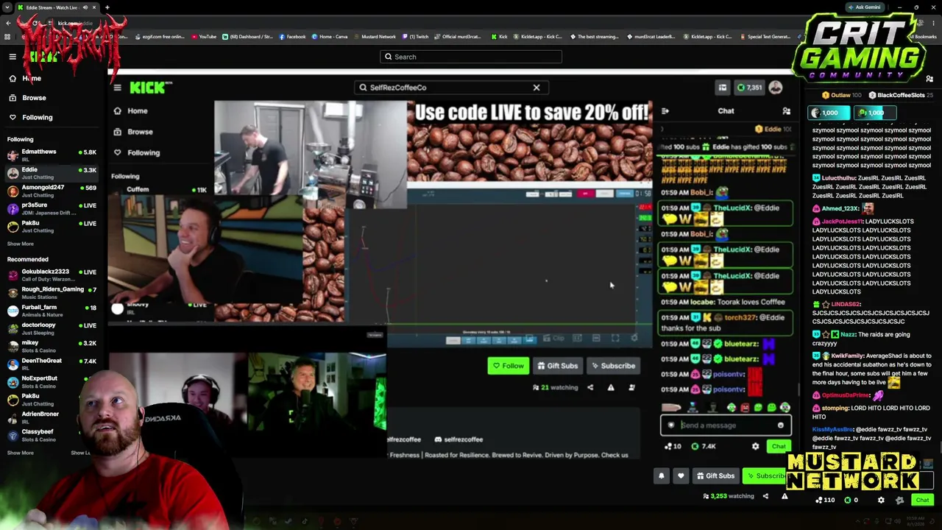Click grey Subscribe button beside Follow
942x530 pixels.
[x=612, y=366]
